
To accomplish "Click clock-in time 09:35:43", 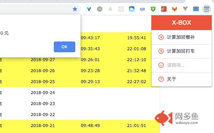I will (90, 49).
